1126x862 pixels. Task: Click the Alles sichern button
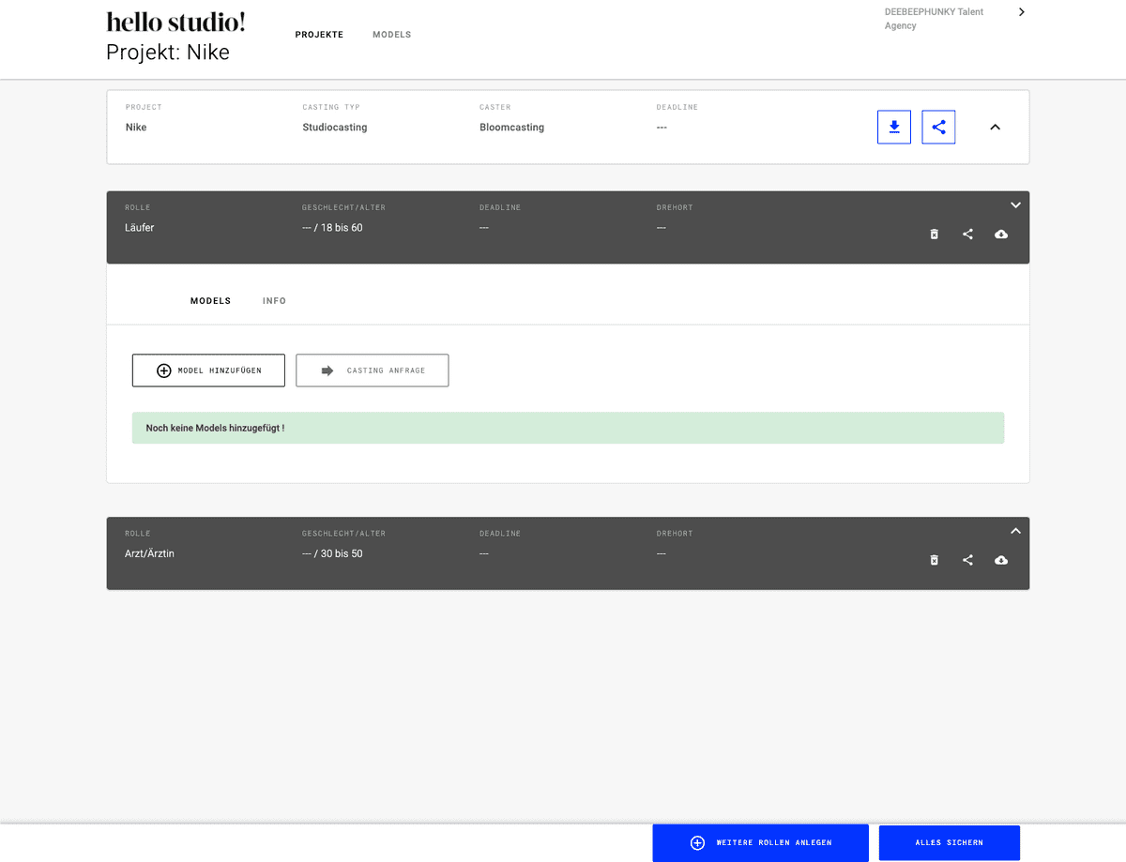click(949, 842)
